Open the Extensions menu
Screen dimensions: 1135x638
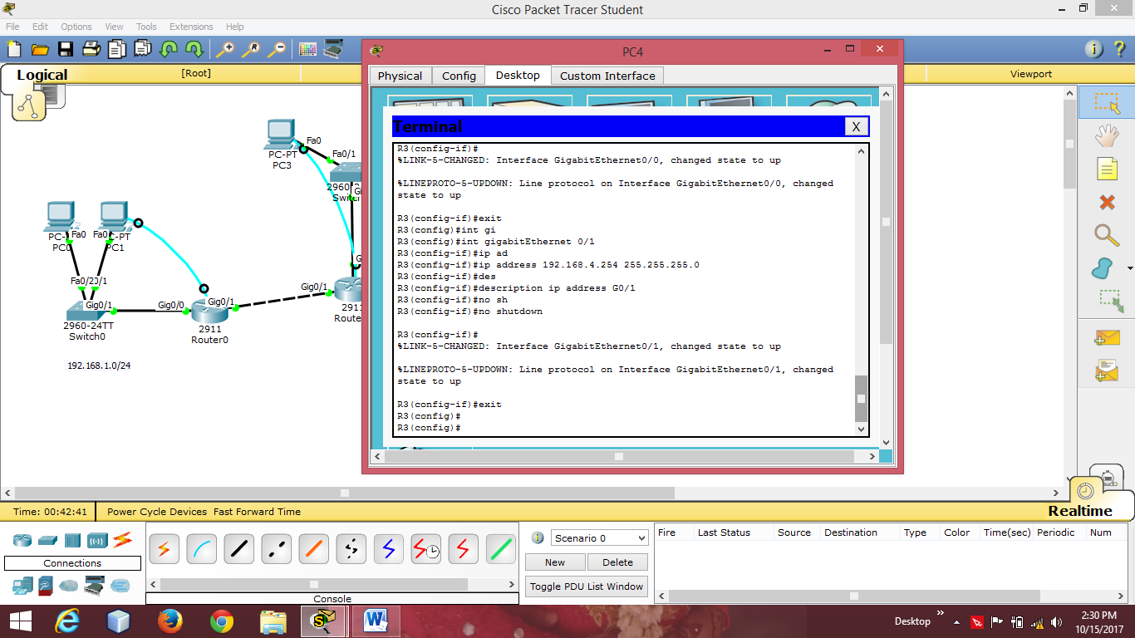tap(191, 27)
